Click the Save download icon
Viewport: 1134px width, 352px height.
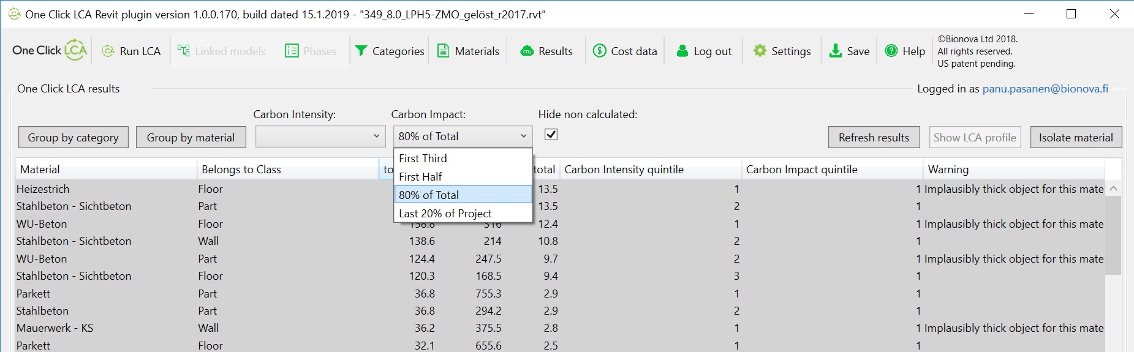(836, 51)
